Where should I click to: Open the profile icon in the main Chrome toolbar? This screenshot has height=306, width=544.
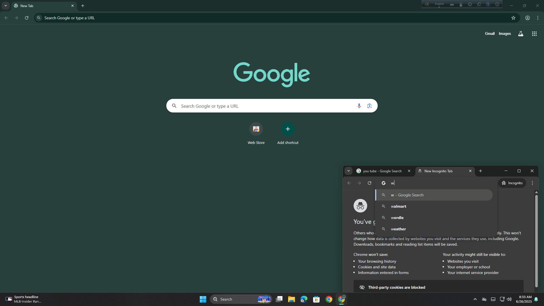point(528,18)
